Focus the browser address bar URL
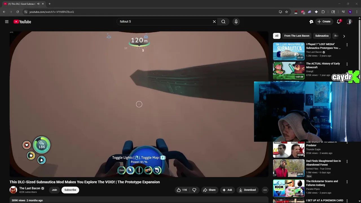The image size is (361, 203). [52, 12]
